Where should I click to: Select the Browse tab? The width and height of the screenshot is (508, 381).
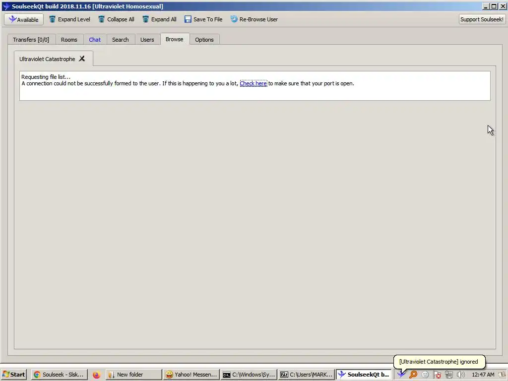tap(174, 39)
